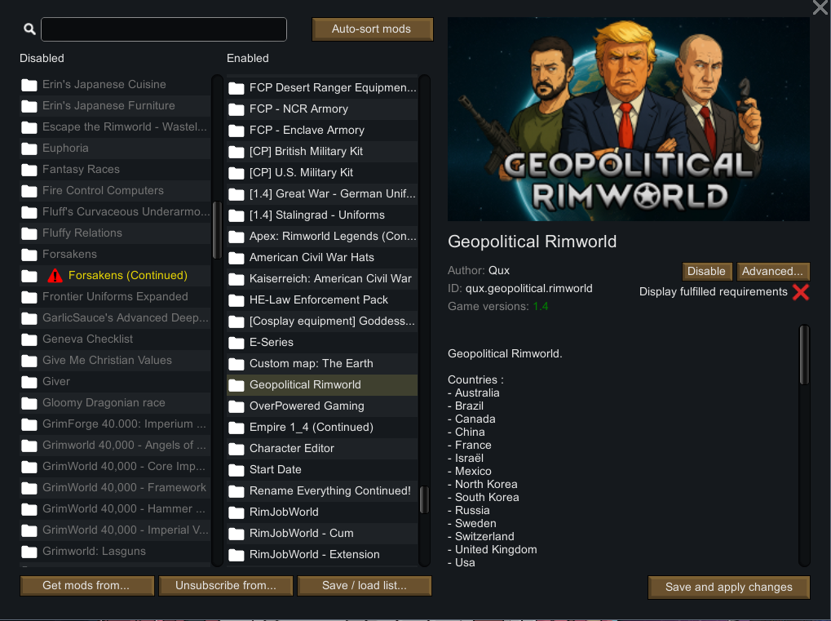The image size is (831, 621).
Task: Select GrimWorld 40,000 - Hammer mod
Action: [115, 509]
